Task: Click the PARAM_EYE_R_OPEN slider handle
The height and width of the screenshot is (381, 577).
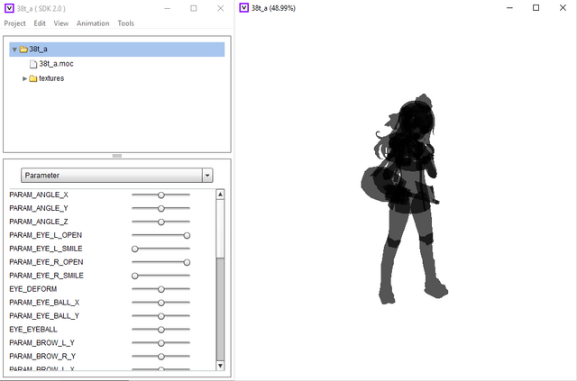Action: [187, 262]
